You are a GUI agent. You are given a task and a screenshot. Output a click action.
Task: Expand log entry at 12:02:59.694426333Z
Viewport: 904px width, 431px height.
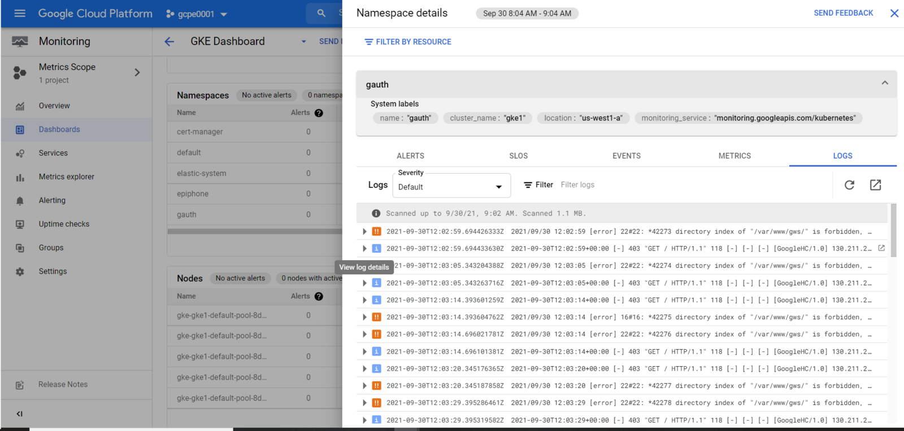[x=364, y=231]
